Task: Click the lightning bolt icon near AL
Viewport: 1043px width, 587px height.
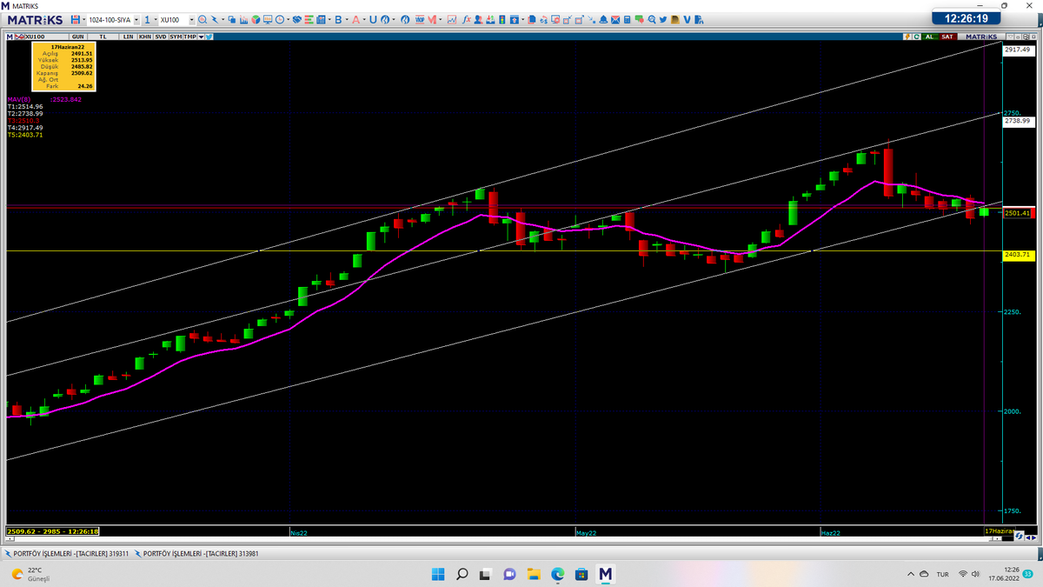Action: coord(907,37)
